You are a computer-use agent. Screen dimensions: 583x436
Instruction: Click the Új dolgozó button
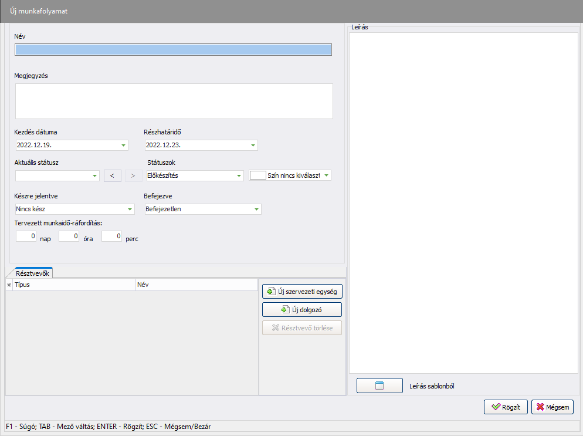301,310
